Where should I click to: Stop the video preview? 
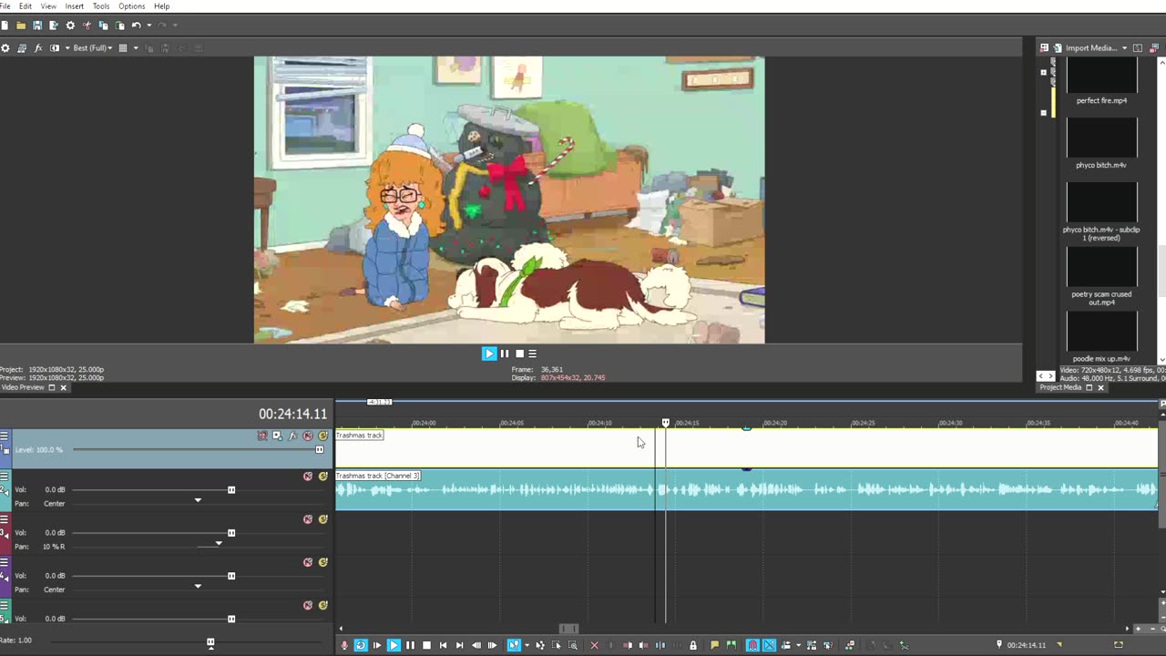[x=519, y=354]
